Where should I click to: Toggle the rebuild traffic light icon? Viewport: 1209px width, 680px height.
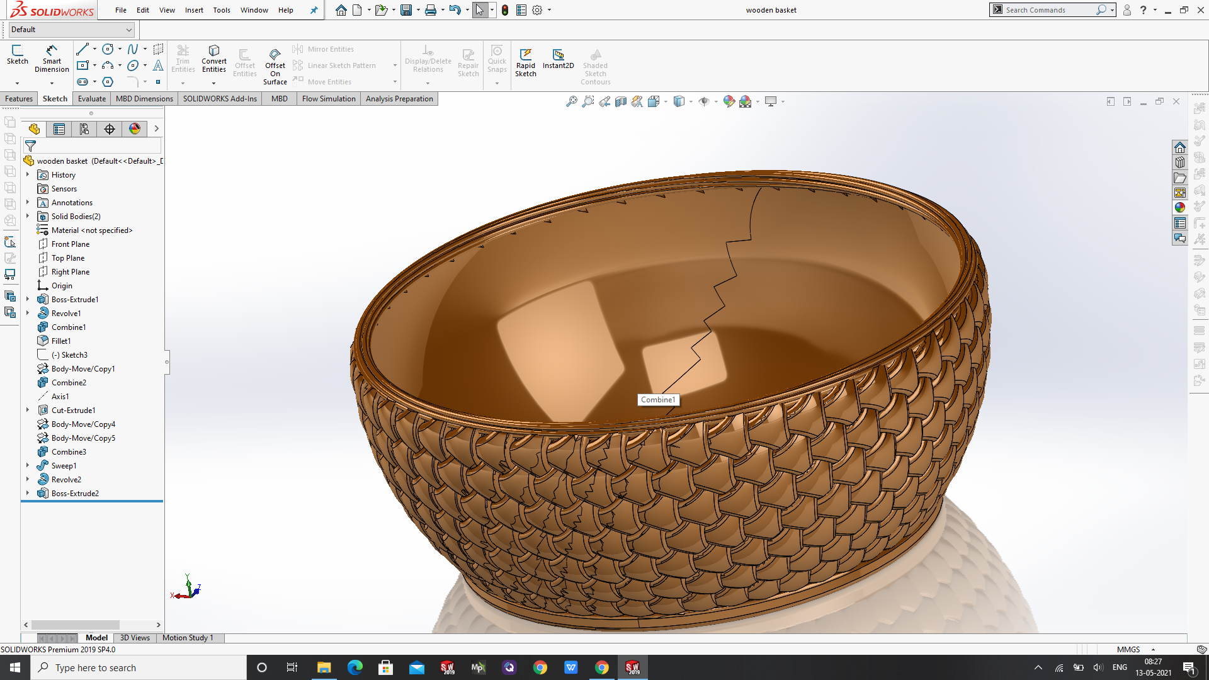point(505,10)
